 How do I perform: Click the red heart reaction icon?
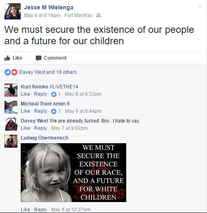tap(14, 72)
